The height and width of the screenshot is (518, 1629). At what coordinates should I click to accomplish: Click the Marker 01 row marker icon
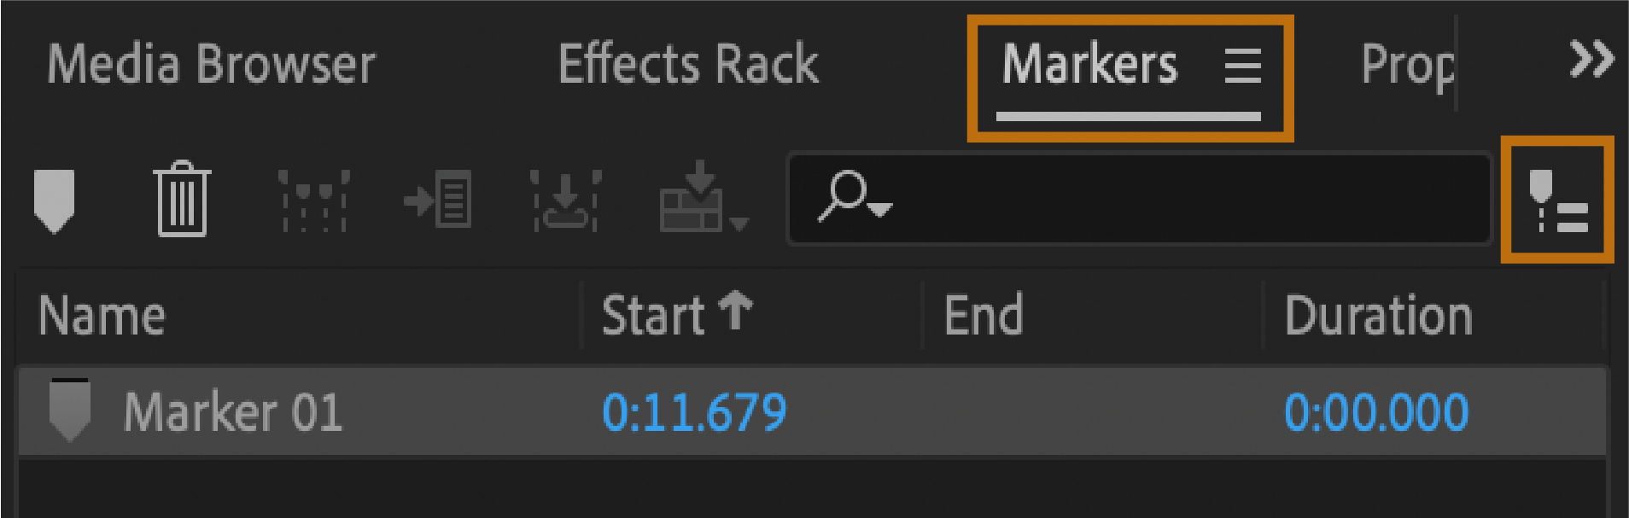pos(70,410)
